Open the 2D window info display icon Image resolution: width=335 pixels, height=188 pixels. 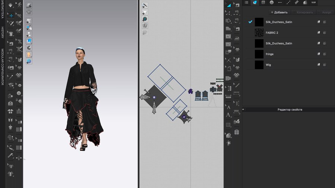(x=145, y=19)
